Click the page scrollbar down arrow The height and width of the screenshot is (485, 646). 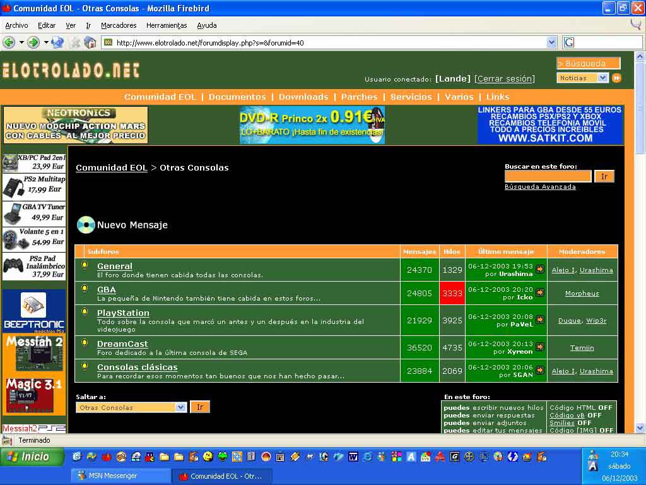[640, 428]
